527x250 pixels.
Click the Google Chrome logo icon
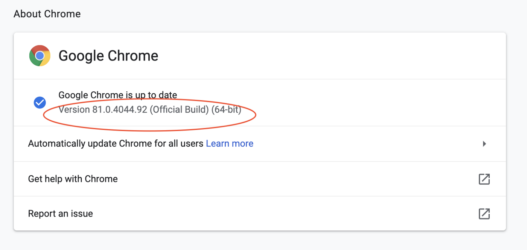pyautogui.click(x=40, y=56)
